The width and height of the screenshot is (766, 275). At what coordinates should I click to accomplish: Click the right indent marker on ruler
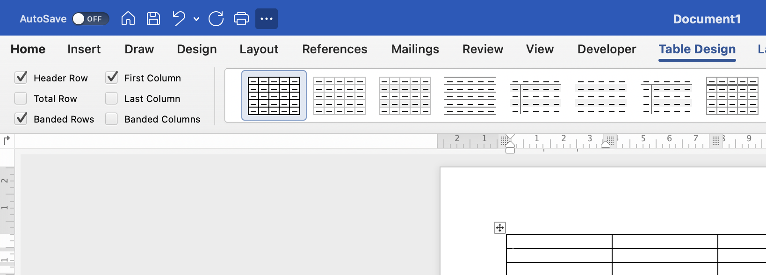coord(606,145)
